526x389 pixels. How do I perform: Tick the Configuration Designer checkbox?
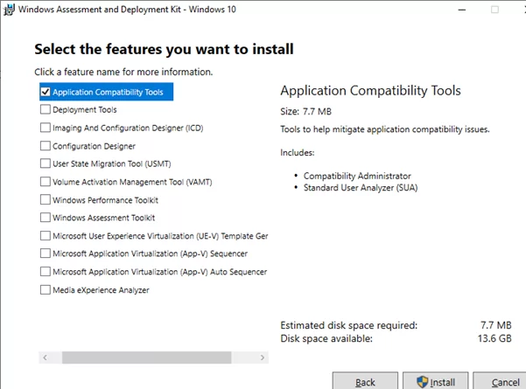click(x=46, y=146)
